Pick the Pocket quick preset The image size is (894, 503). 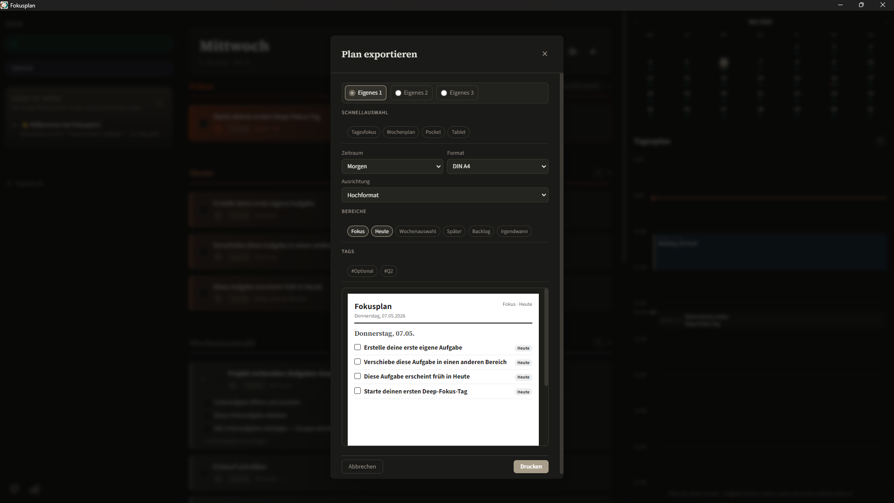(x=433, y=132)
